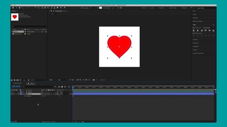
Task: Click the timeline current time 0:00:00:00
Action: tap(16, 86)
